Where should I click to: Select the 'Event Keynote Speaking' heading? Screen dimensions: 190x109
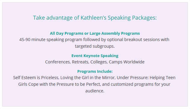click(95, 56)
